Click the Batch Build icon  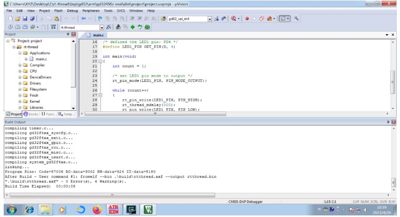32,27
